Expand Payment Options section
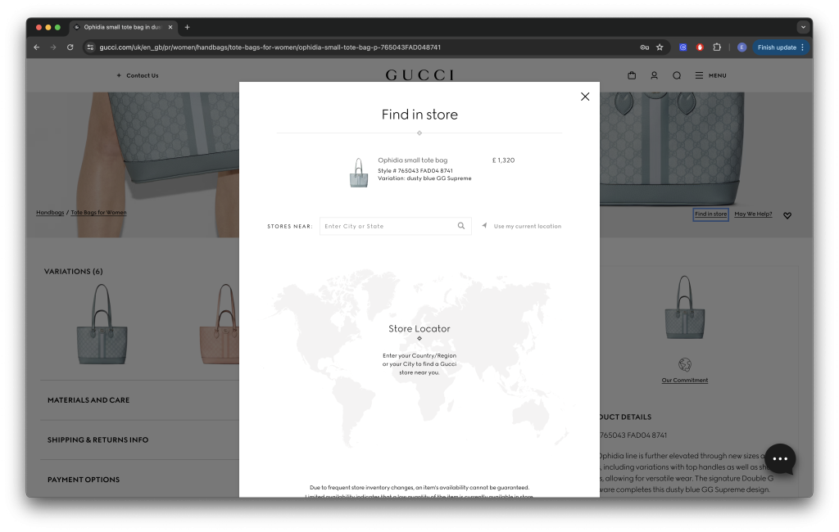 click(84, 480)
